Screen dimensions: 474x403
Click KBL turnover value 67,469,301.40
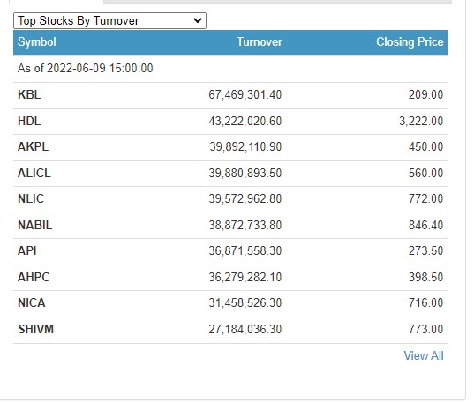(245, 95)
